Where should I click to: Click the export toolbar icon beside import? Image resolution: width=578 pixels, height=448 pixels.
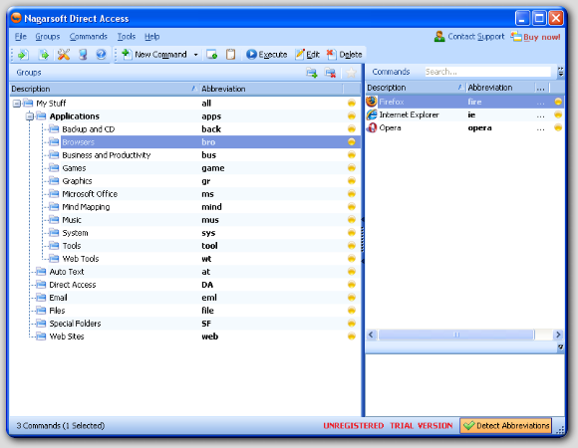pyautogui.click(x=44, y=55)
